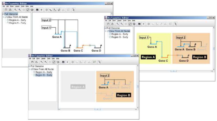Viewport: 217px width, 121px height.
Task: Click the black Region B label in front window
Action: (123, 95)
